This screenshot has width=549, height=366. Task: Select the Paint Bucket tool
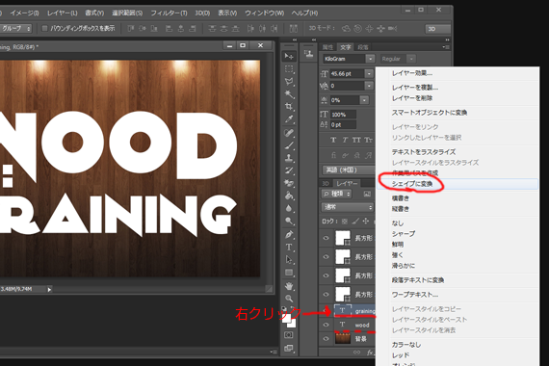[x=289, y=196]
